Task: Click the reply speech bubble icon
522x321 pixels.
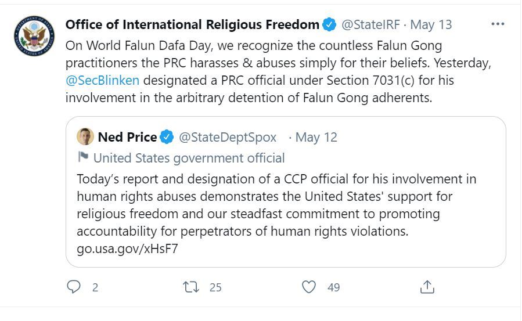Action: (x=74, y=287)
